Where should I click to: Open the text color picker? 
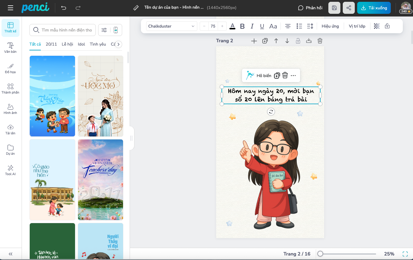pyautogui.click(x=232, y=26)
